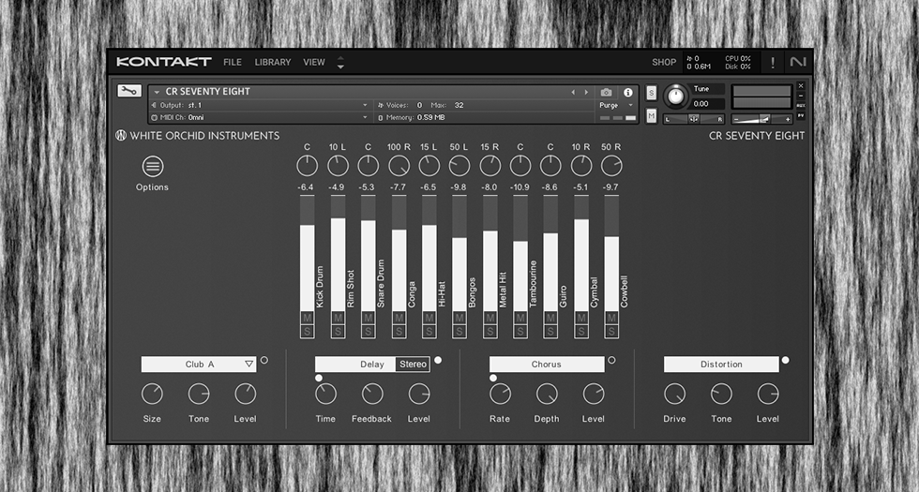The image size is (919, 492).
Task: Go to previous instrument arrow
Action: pyautogui.click(x=573, y=93)
